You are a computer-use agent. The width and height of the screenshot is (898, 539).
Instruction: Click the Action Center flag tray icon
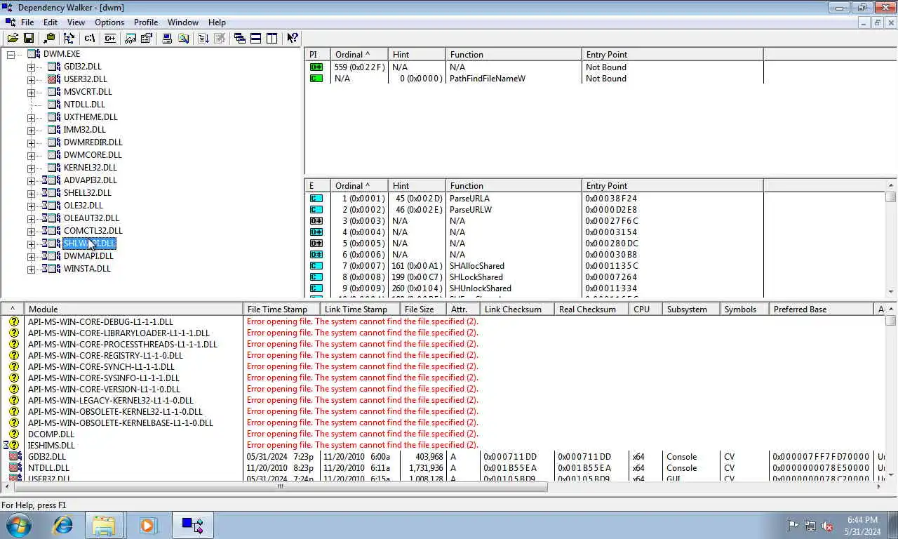[793, 526]
